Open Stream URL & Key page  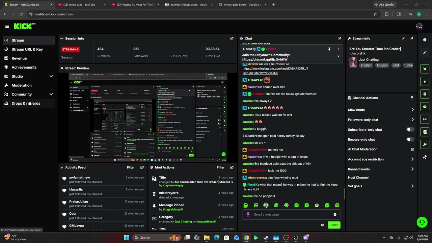29,49
